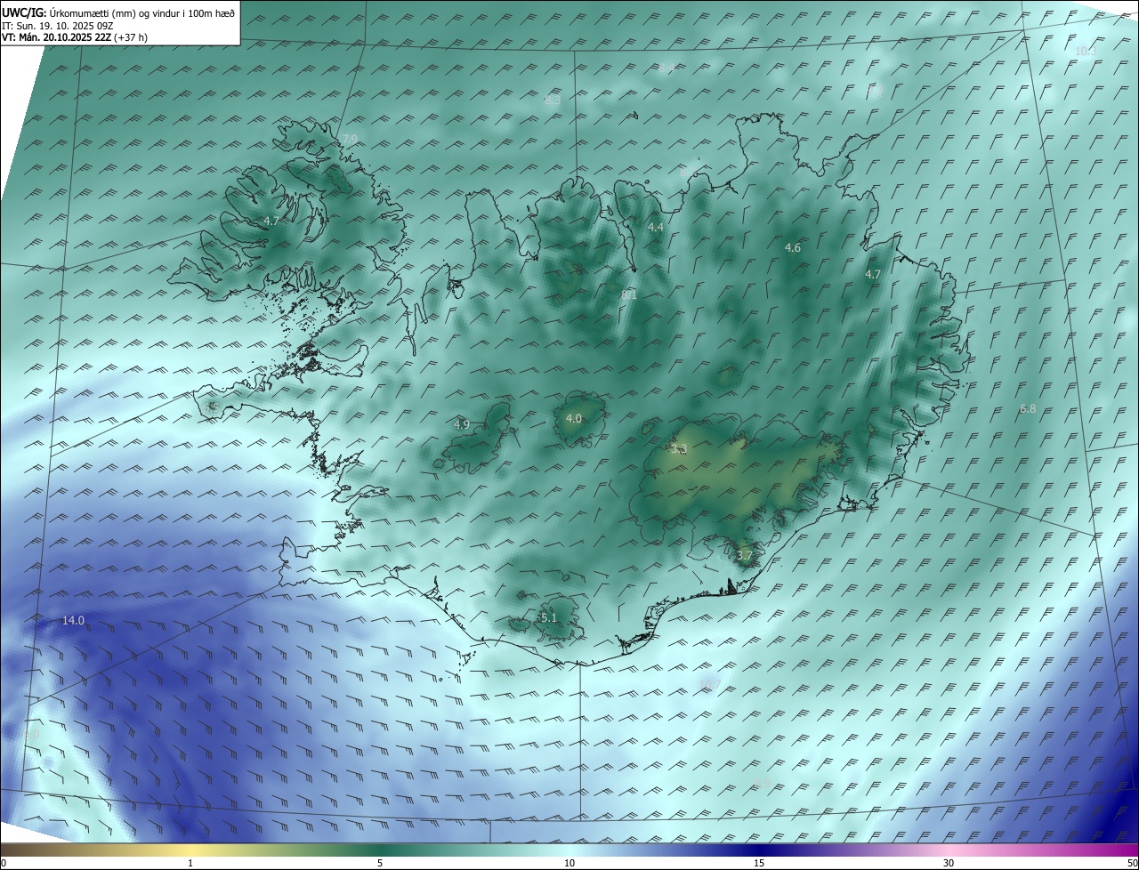Click the colorbar label 15

click(x=759, y=863)
